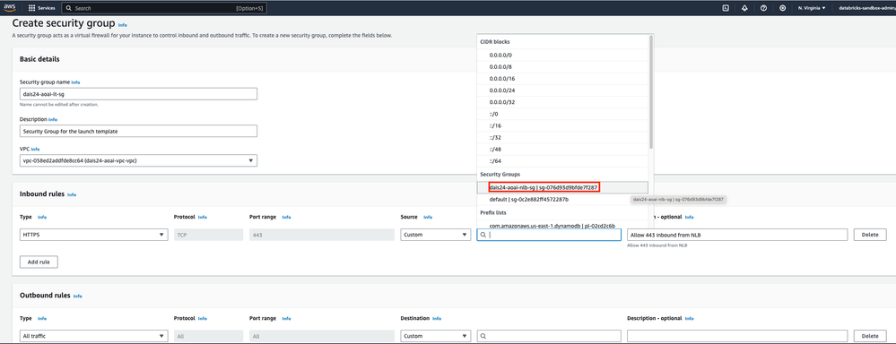The height and width of the screenshot is (344, 896).
Task: Open the notifications bell
Action: [x=744, y=8]
